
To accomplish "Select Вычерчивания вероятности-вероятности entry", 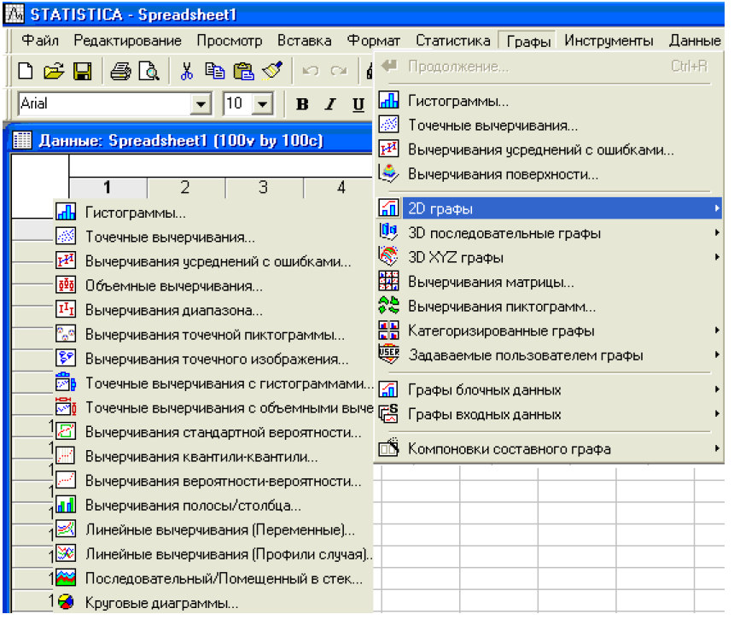I will (x=213, y=481).
